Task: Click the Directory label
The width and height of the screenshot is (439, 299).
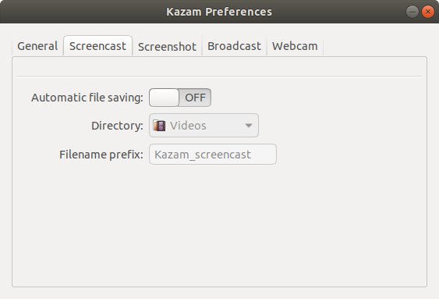Action: [117, 126]
